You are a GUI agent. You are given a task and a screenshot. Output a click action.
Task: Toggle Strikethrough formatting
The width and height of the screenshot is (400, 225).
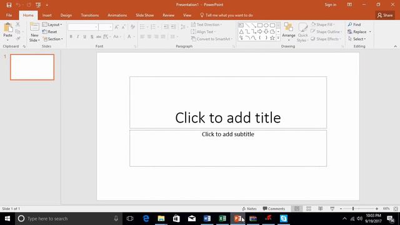99,37
